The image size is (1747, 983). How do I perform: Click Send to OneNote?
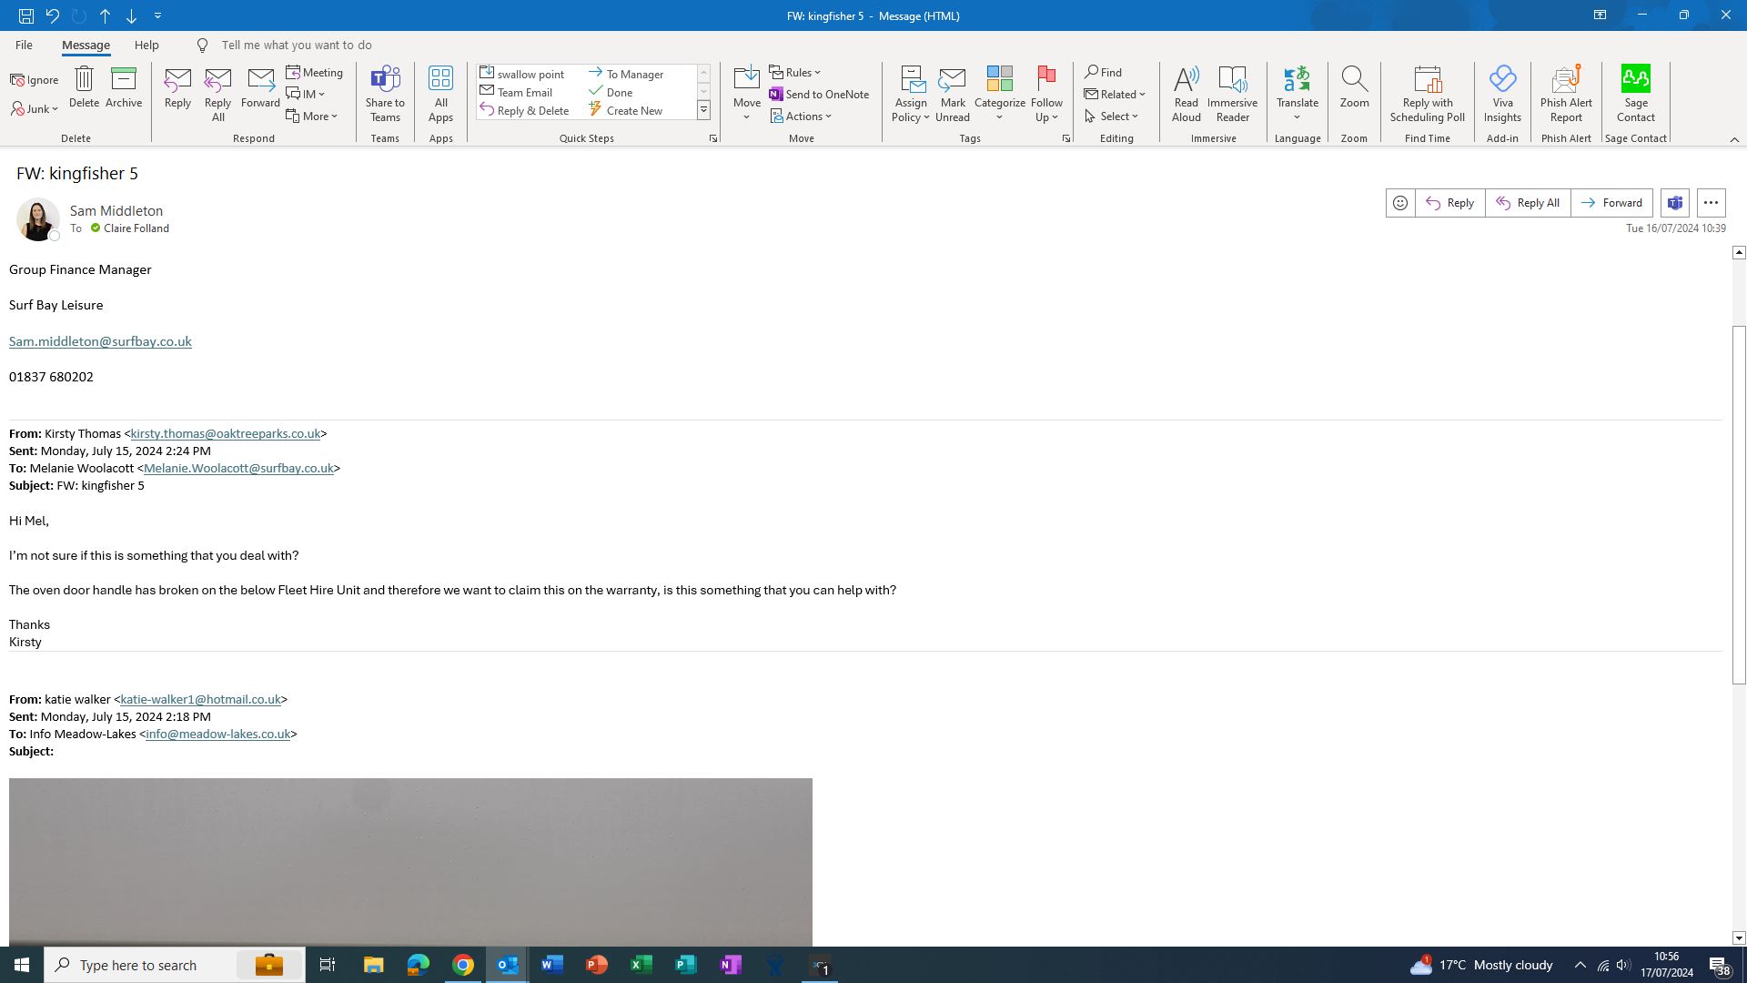pyautogui.click(x=819, y=95)
